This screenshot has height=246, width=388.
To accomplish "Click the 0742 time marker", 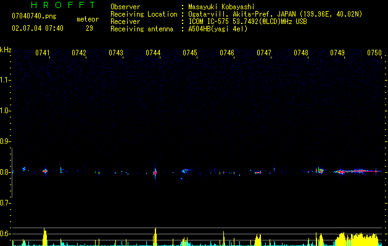I will 79,53.
